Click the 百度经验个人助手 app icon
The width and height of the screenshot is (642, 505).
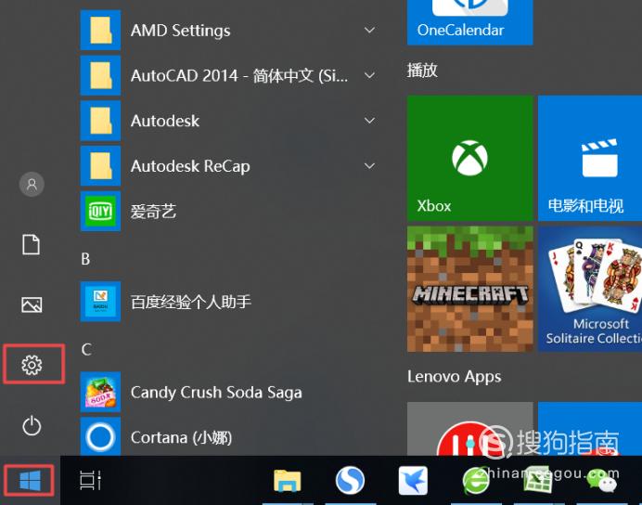pyautogui.click(x=101, y=302)
